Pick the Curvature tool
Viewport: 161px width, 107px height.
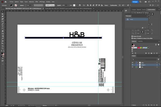tap(3, 19)
